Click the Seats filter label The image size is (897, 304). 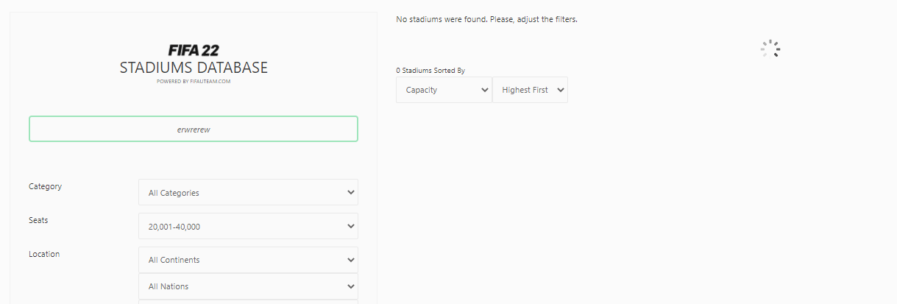pyautogui.click(x=38, y=220)
